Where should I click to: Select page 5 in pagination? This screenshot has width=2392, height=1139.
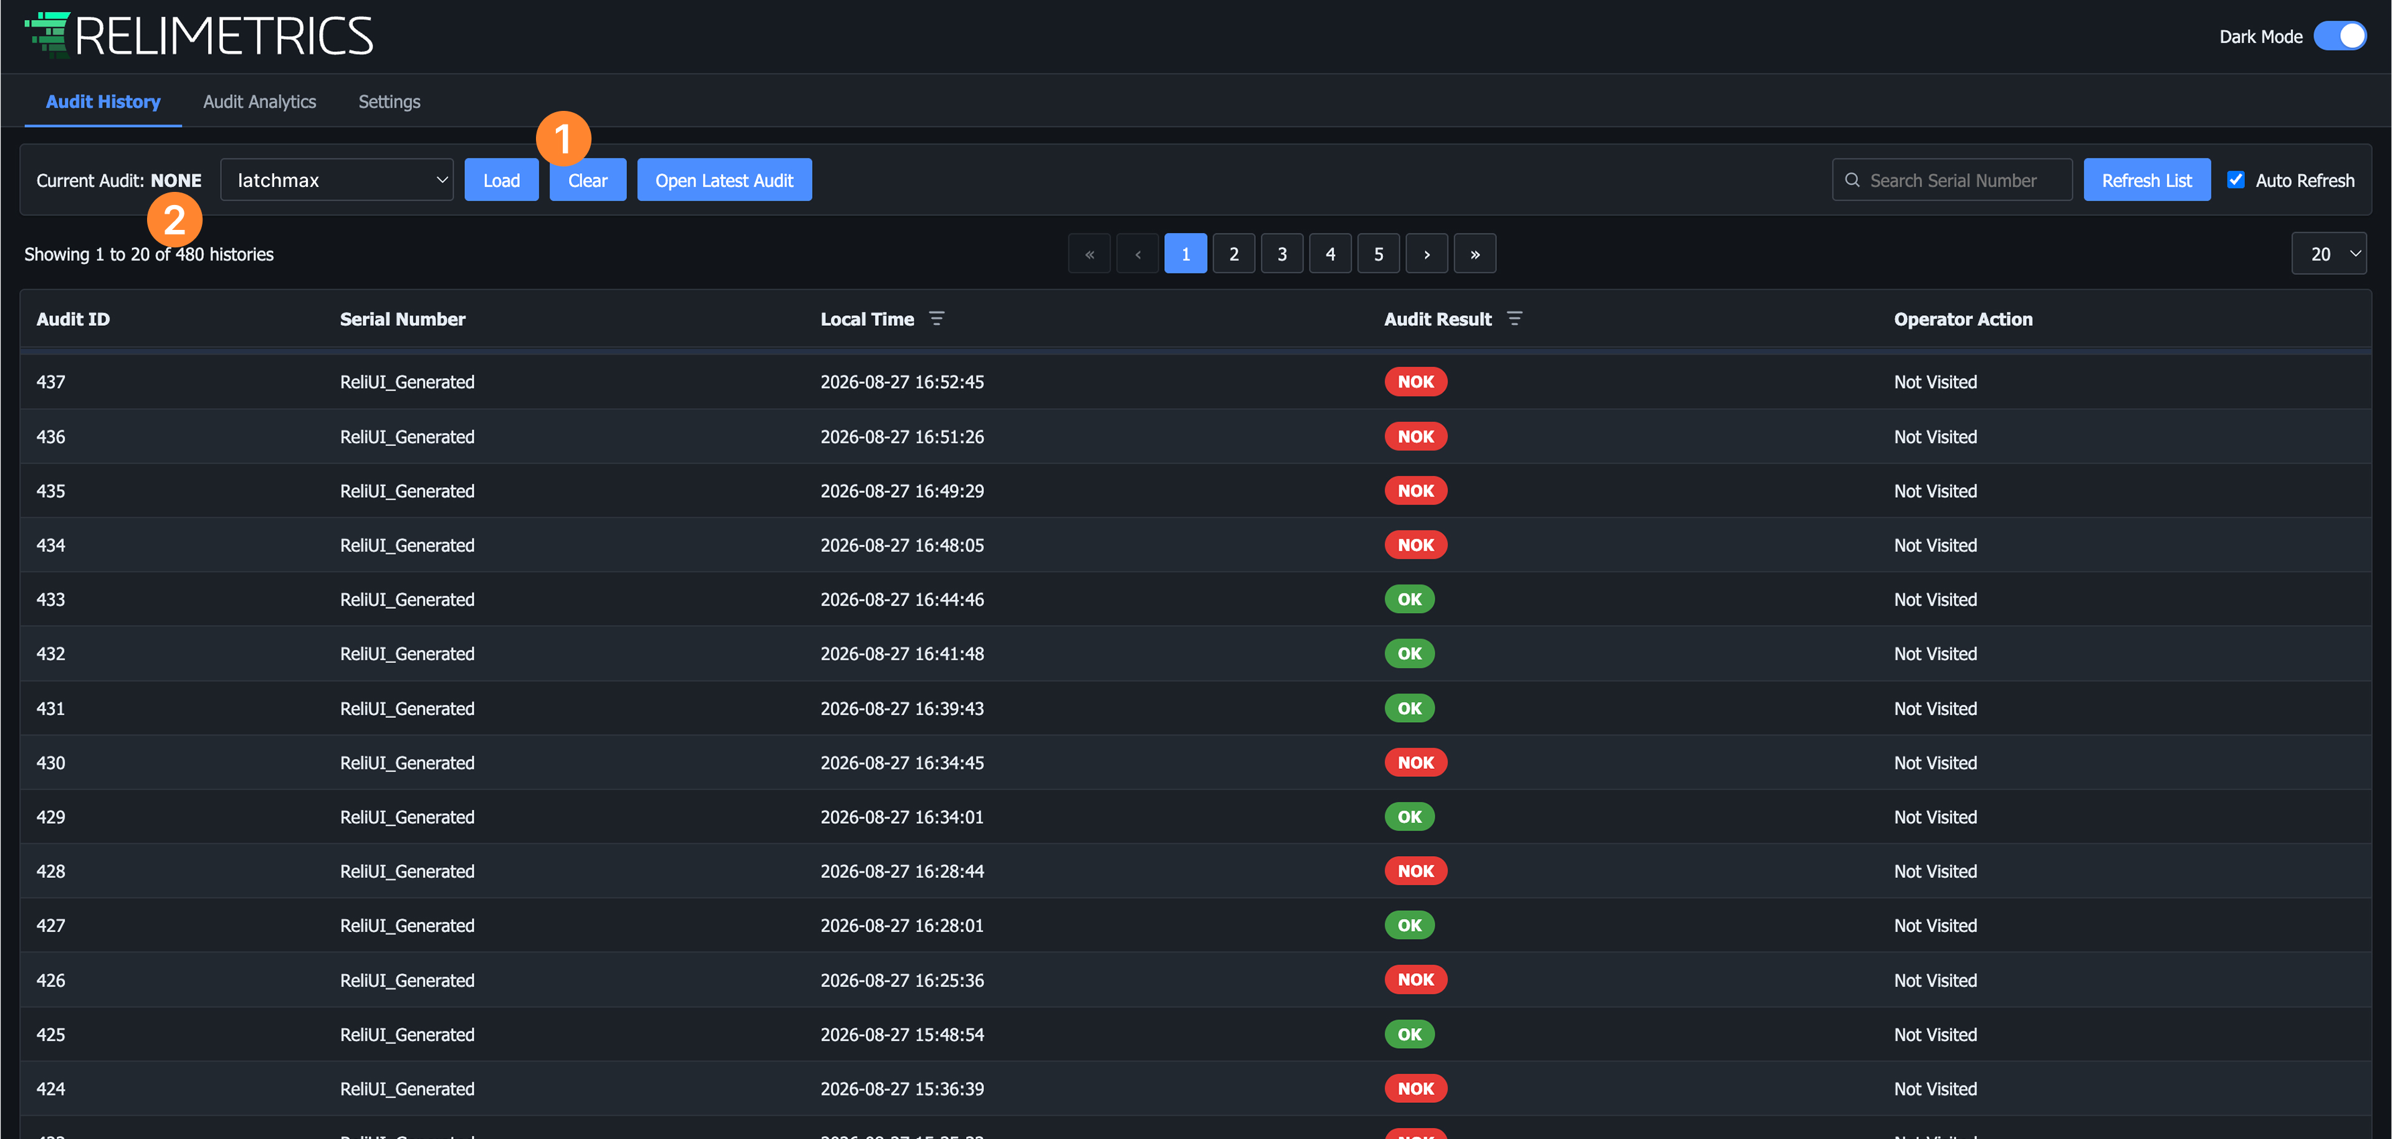pos(1379,254)
